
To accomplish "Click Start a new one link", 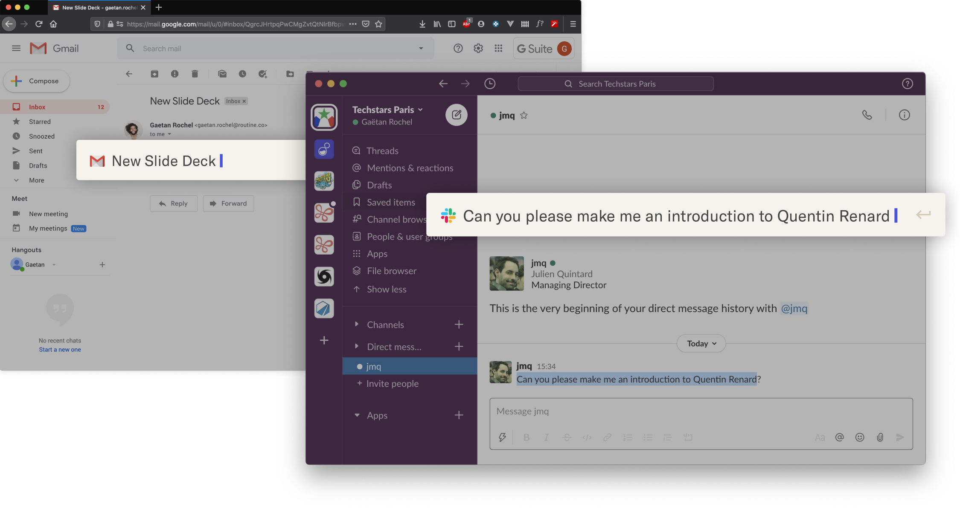I will (x=60, y=350).
